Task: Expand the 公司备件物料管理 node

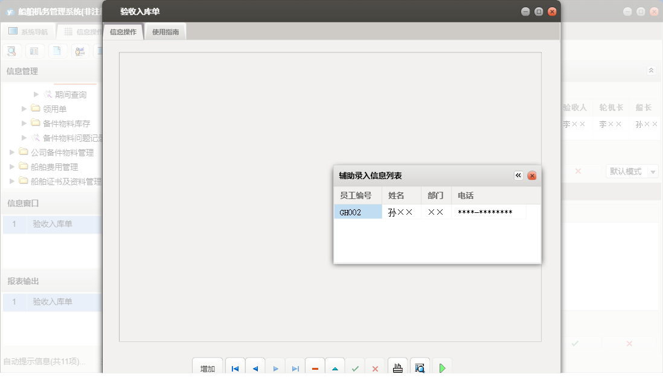Action: point(13,152)
